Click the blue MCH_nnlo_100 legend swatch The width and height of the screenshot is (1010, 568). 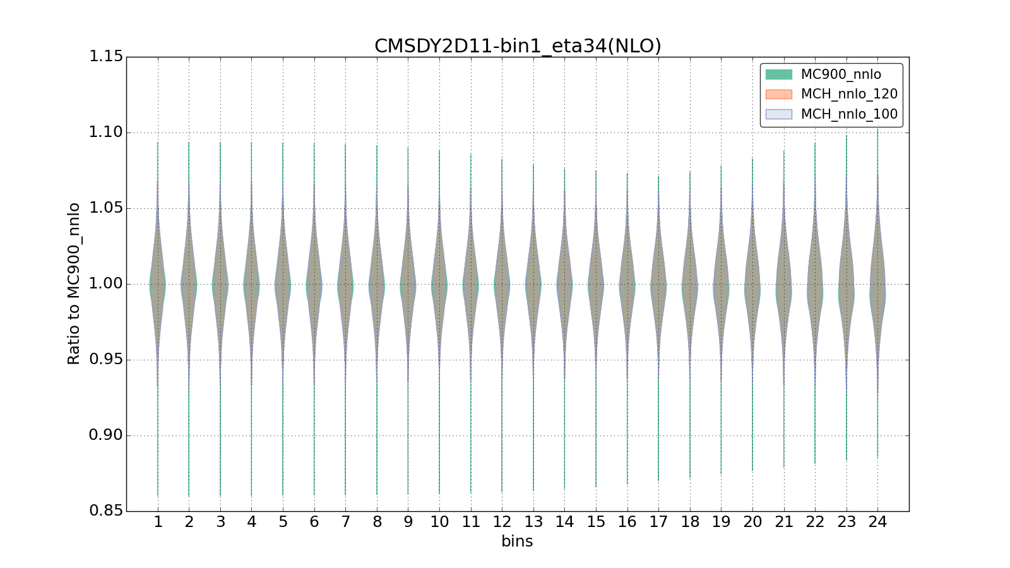tap(778, 114)
